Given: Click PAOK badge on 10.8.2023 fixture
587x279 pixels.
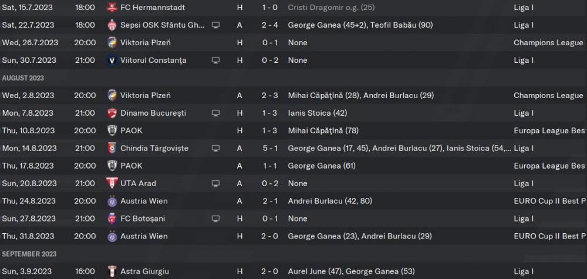Looking at the screenshot, I should (x=112, y=131).
